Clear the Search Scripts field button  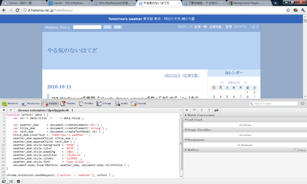pyautogui.click(x=303, y=103)
